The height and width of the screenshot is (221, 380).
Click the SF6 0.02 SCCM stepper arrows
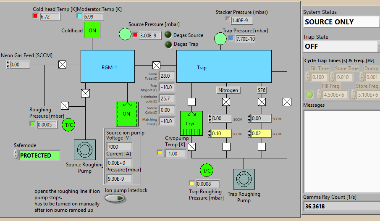(x=249, y=134)
